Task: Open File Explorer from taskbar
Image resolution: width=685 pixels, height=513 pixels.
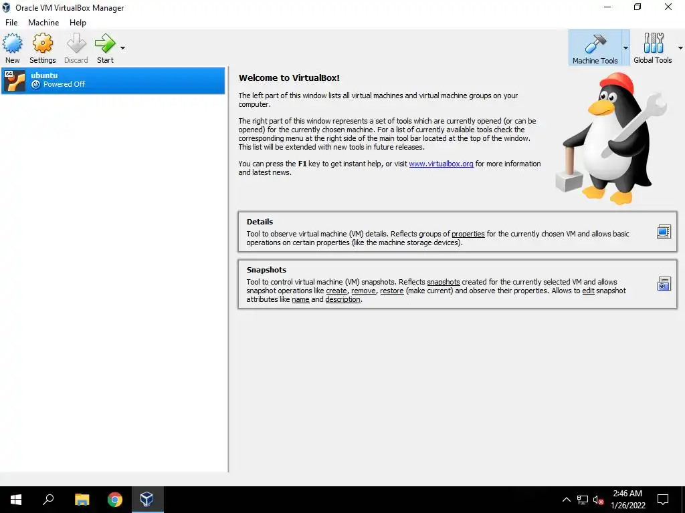Action: 82,500
